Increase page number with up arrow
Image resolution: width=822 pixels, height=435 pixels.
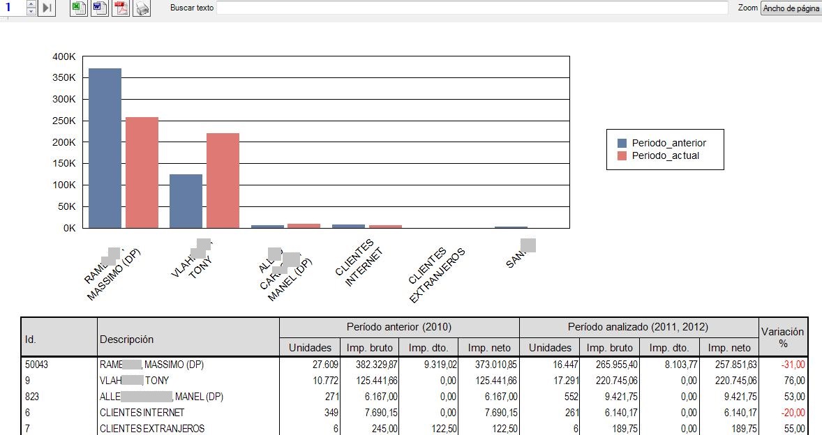point(31,4)
